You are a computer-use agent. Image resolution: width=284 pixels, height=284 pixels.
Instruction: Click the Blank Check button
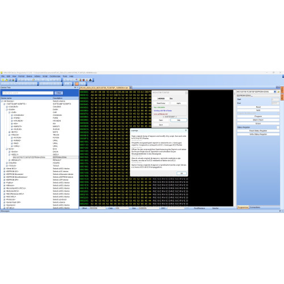click(x=258, y=120)
